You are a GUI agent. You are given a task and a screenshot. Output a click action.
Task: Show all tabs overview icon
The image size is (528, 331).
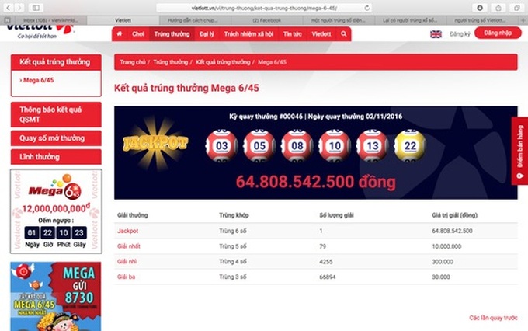[x=517, y=8]
